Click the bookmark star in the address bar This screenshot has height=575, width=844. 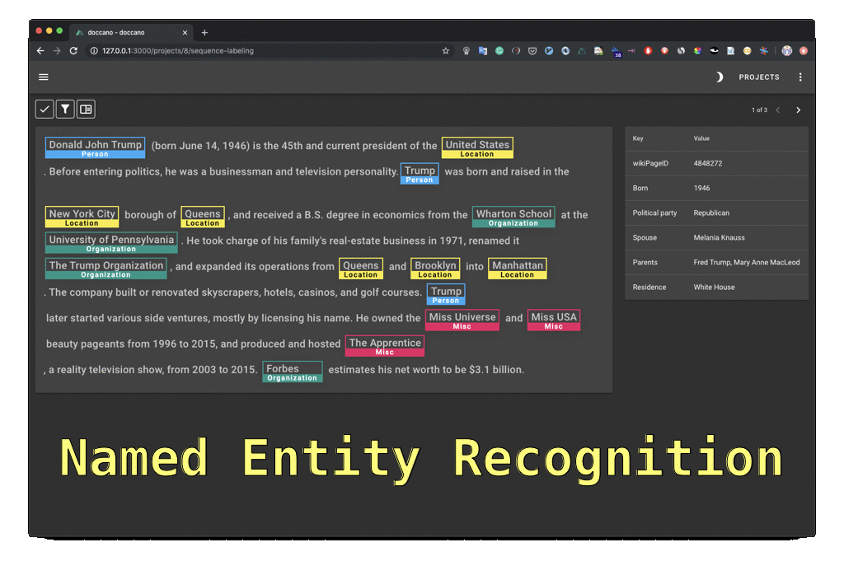[x=446, y=50]
